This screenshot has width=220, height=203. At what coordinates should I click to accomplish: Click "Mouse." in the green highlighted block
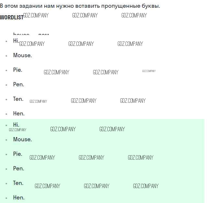click(x=22, y=139)
